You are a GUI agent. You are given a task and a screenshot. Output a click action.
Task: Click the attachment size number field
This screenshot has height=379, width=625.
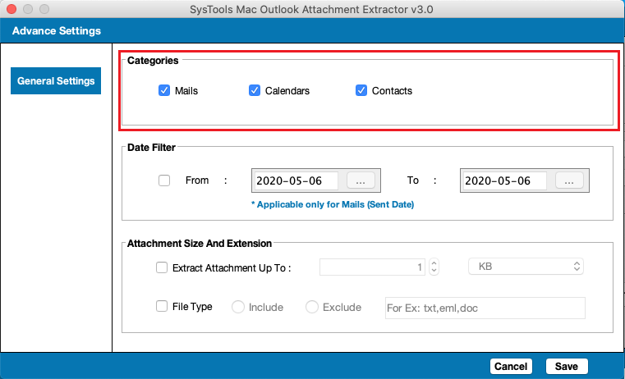point(372,267)
